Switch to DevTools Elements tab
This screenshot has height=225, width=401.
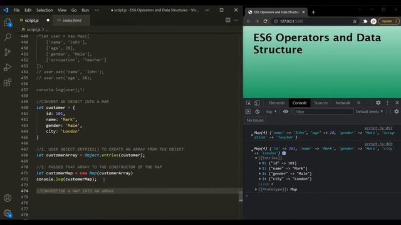coord(277,102)
